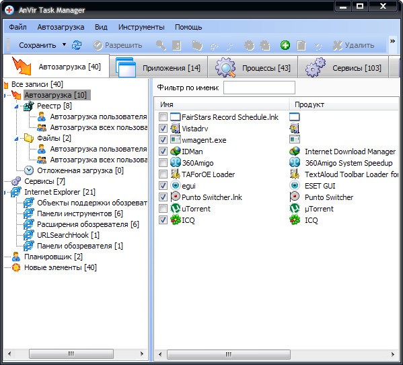Click the uTorrent icon in Name column
The height and width of the screenshot is (365, 403).
pos(176,208)
